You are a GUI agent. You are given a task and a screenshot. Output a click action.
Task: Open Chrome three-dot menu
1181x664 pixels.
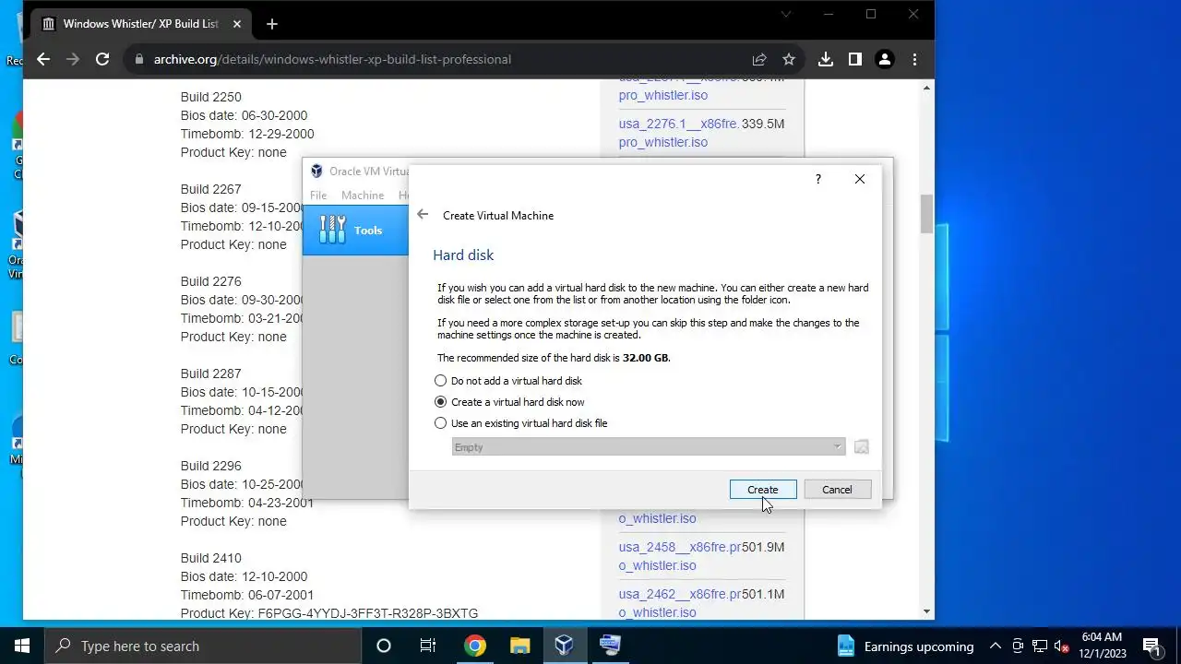914,59
